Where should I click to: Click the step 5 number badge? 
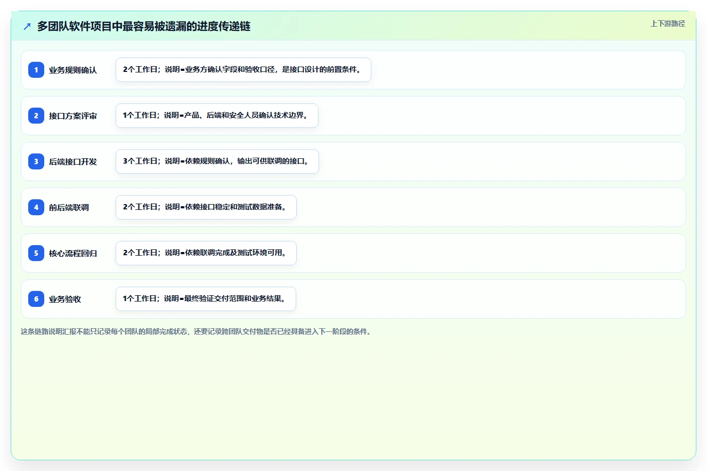click(36, 253)
